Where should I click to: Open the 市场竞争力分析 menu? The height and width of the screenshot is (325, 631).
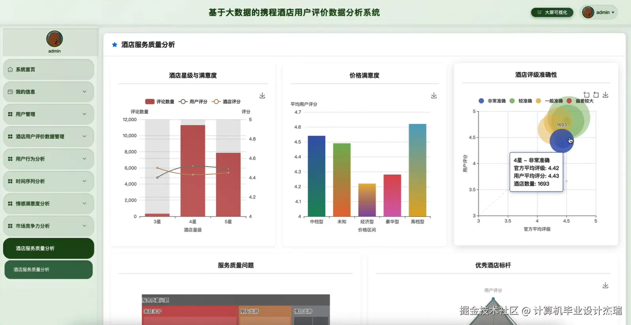pyautogui.click(x=48, y=226)
